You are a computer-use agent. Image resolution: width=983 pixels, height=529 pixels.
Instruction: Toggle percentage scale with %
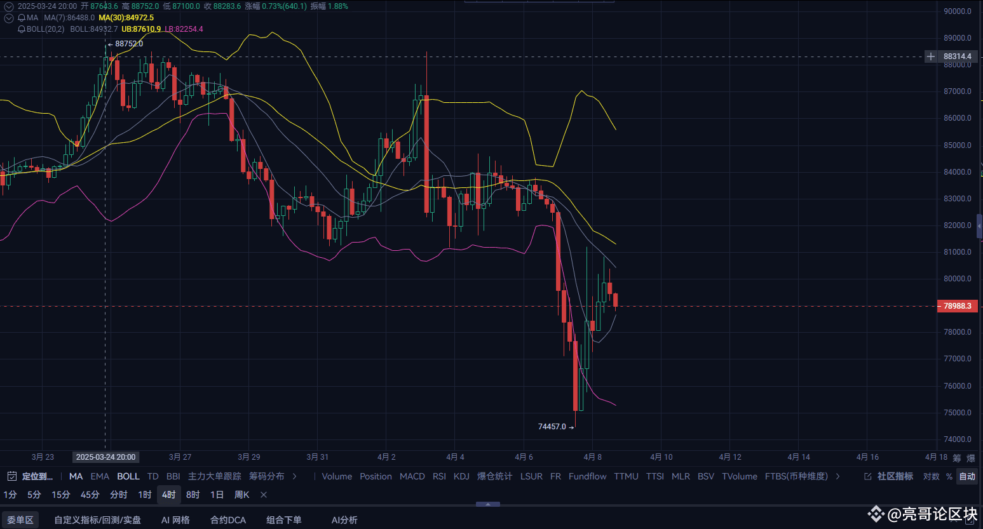pyautogui.click(x=949, y=476)
